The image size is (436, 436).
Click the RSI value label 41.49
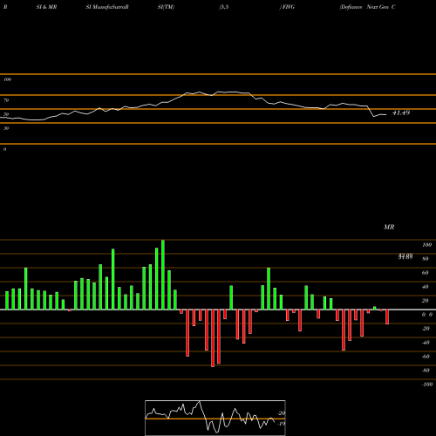click(401, 112)
